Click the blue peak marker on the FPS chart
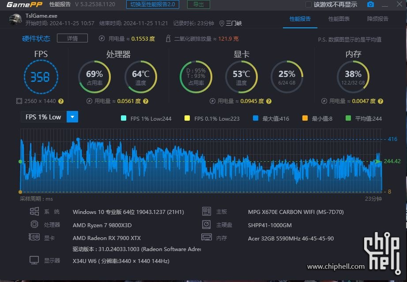The width and height of the screenshot is (407, 282). [78, 140]
